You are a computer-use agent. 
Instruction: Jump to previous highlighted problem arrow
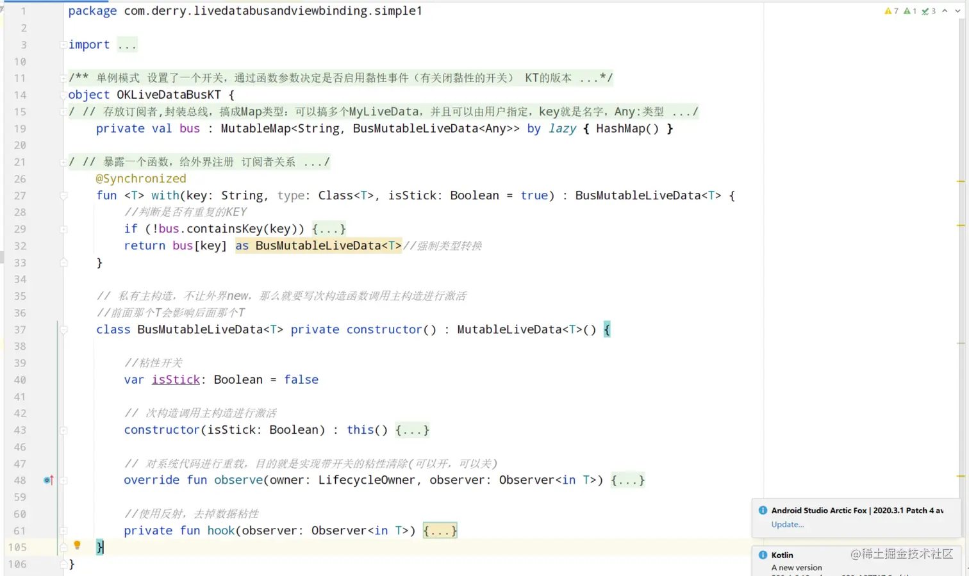click(945, 11)
